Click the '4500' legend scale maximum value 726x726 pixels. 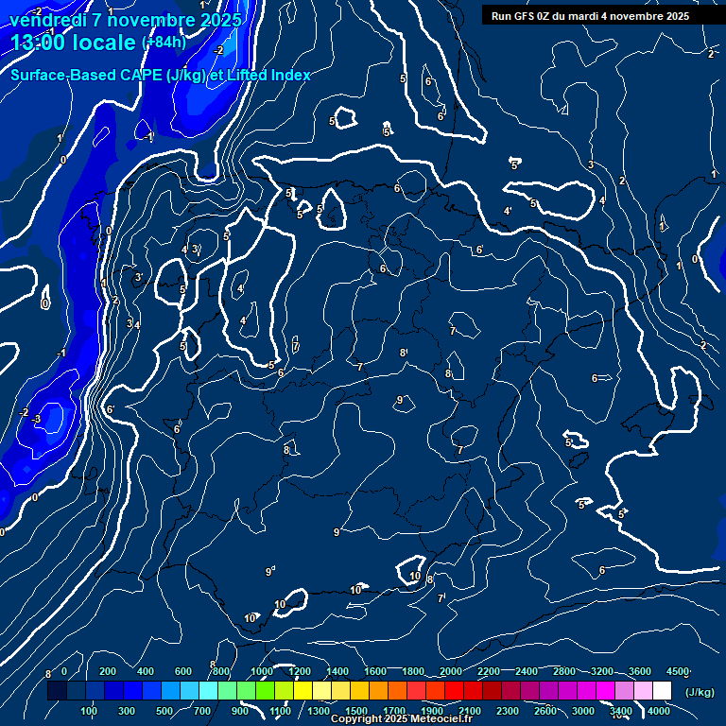click(678, 671)
